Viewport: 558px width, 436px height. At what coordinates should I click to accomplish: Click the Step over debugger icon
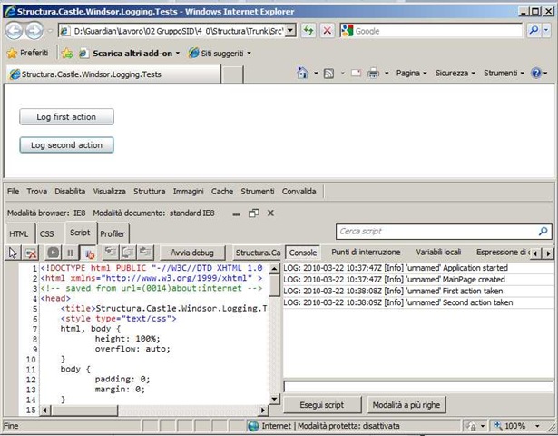(128, 253)
